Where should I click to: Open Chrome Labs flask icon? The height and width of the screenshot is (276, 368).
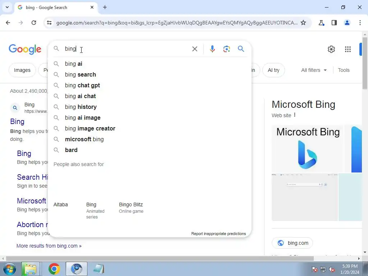pos(321,23)
